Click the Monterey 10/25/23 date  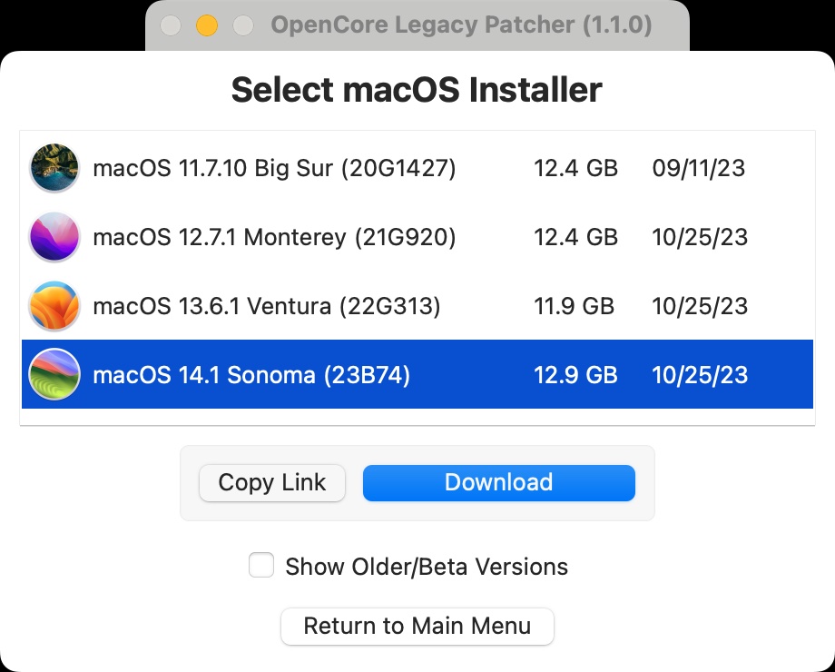click(x=700, y=237)
